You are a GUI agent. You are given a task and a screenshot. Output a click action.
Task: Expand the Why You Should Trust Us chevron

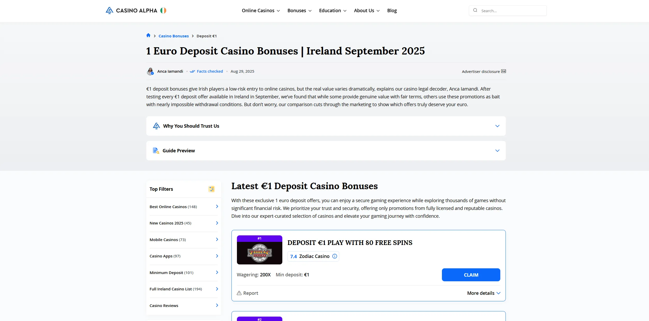[497, 126]
